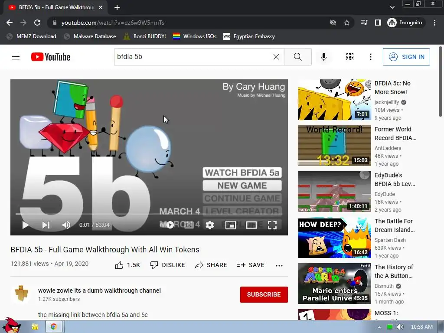Click the SIGN IN button
Viewport: 444px width, 333px height.
point(406,57)
